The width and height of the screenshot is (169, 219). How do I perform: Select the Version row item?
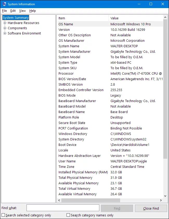coord(110,29)
